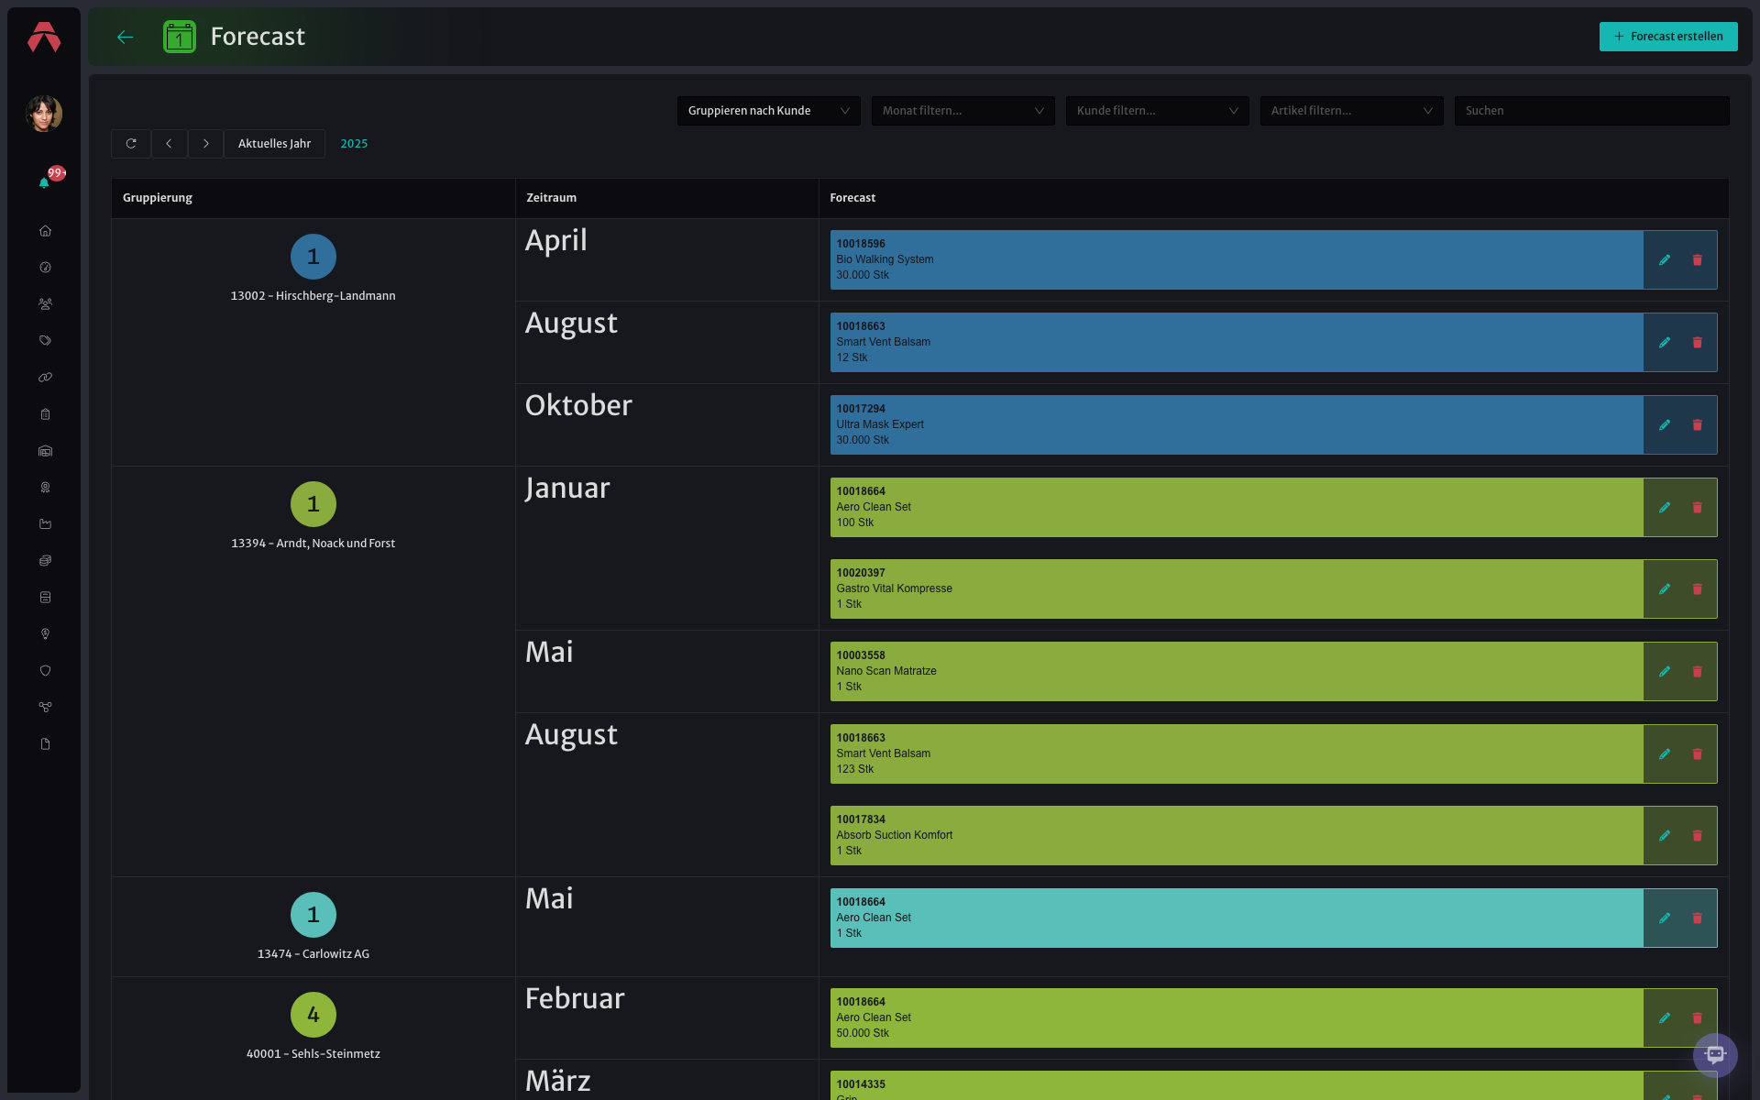Open the Kunde filtern dropdown

tap(1157, 111)
